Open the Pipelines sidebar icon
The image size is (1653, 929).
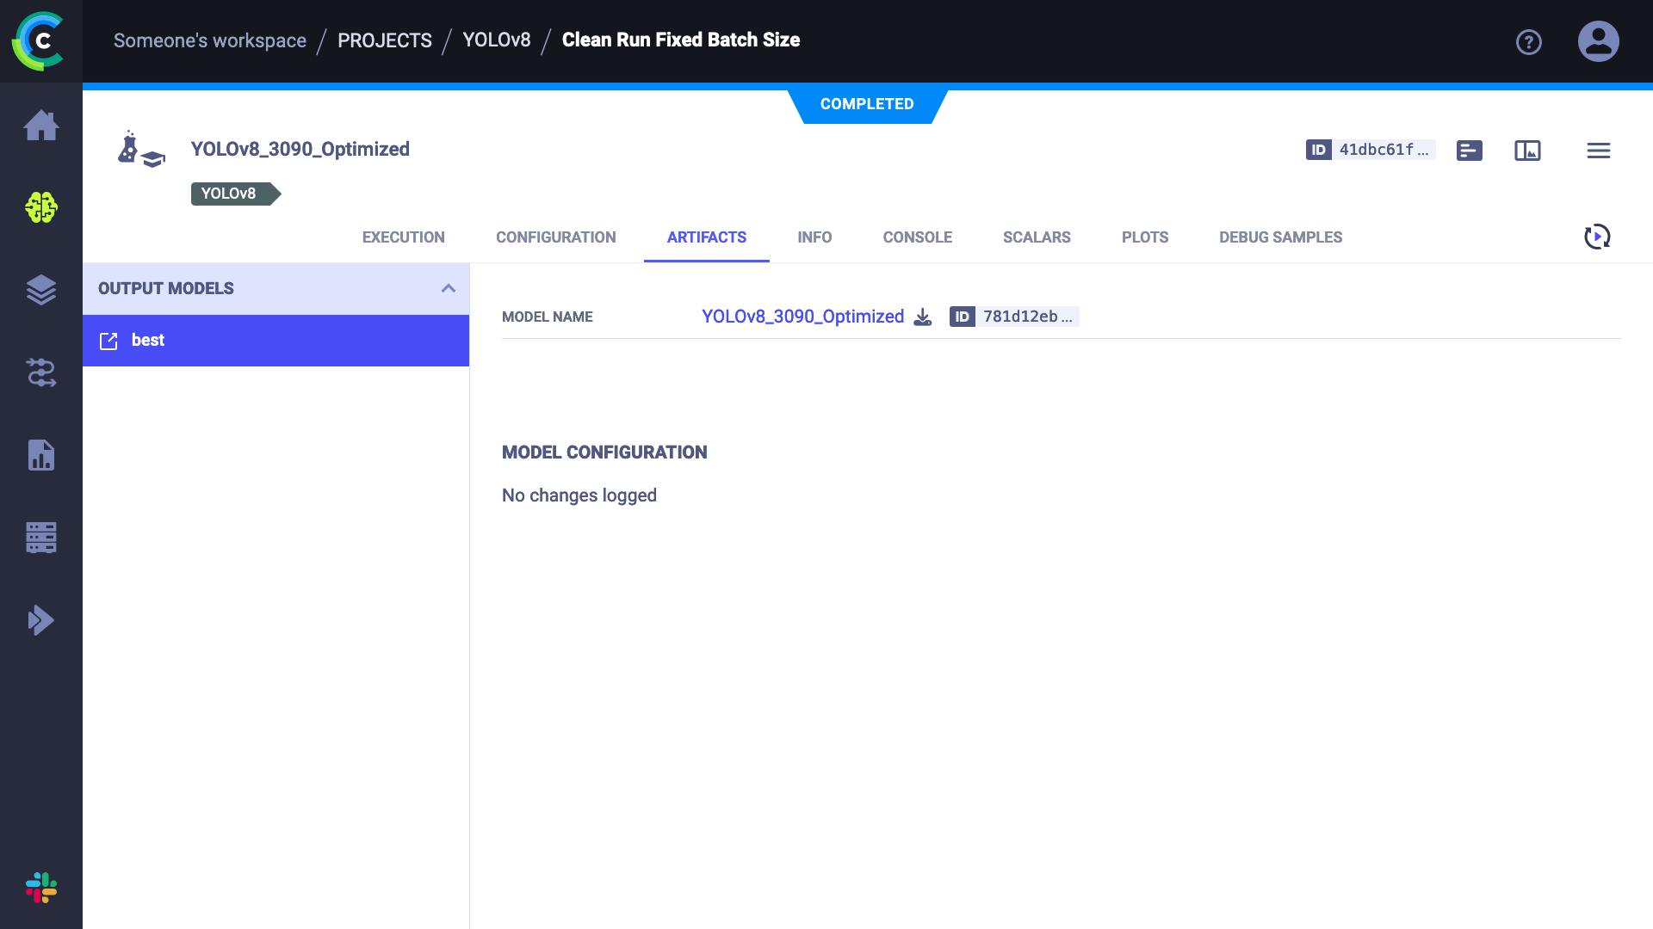click(x=41, y=372)
